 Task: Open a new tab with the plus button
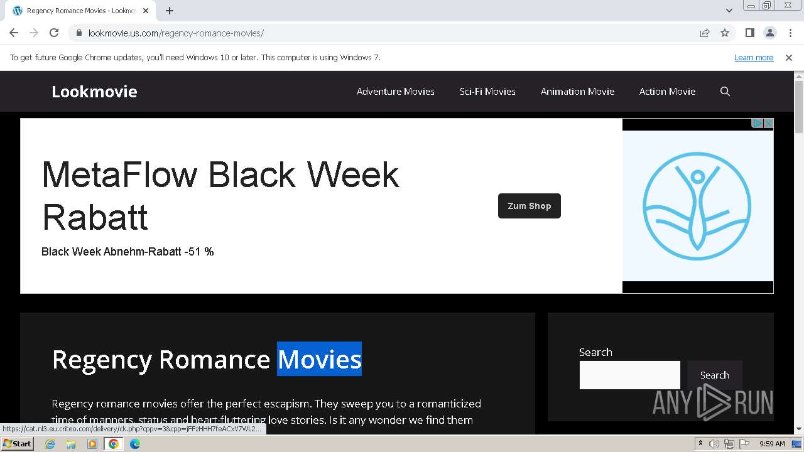tap(170, 11)
